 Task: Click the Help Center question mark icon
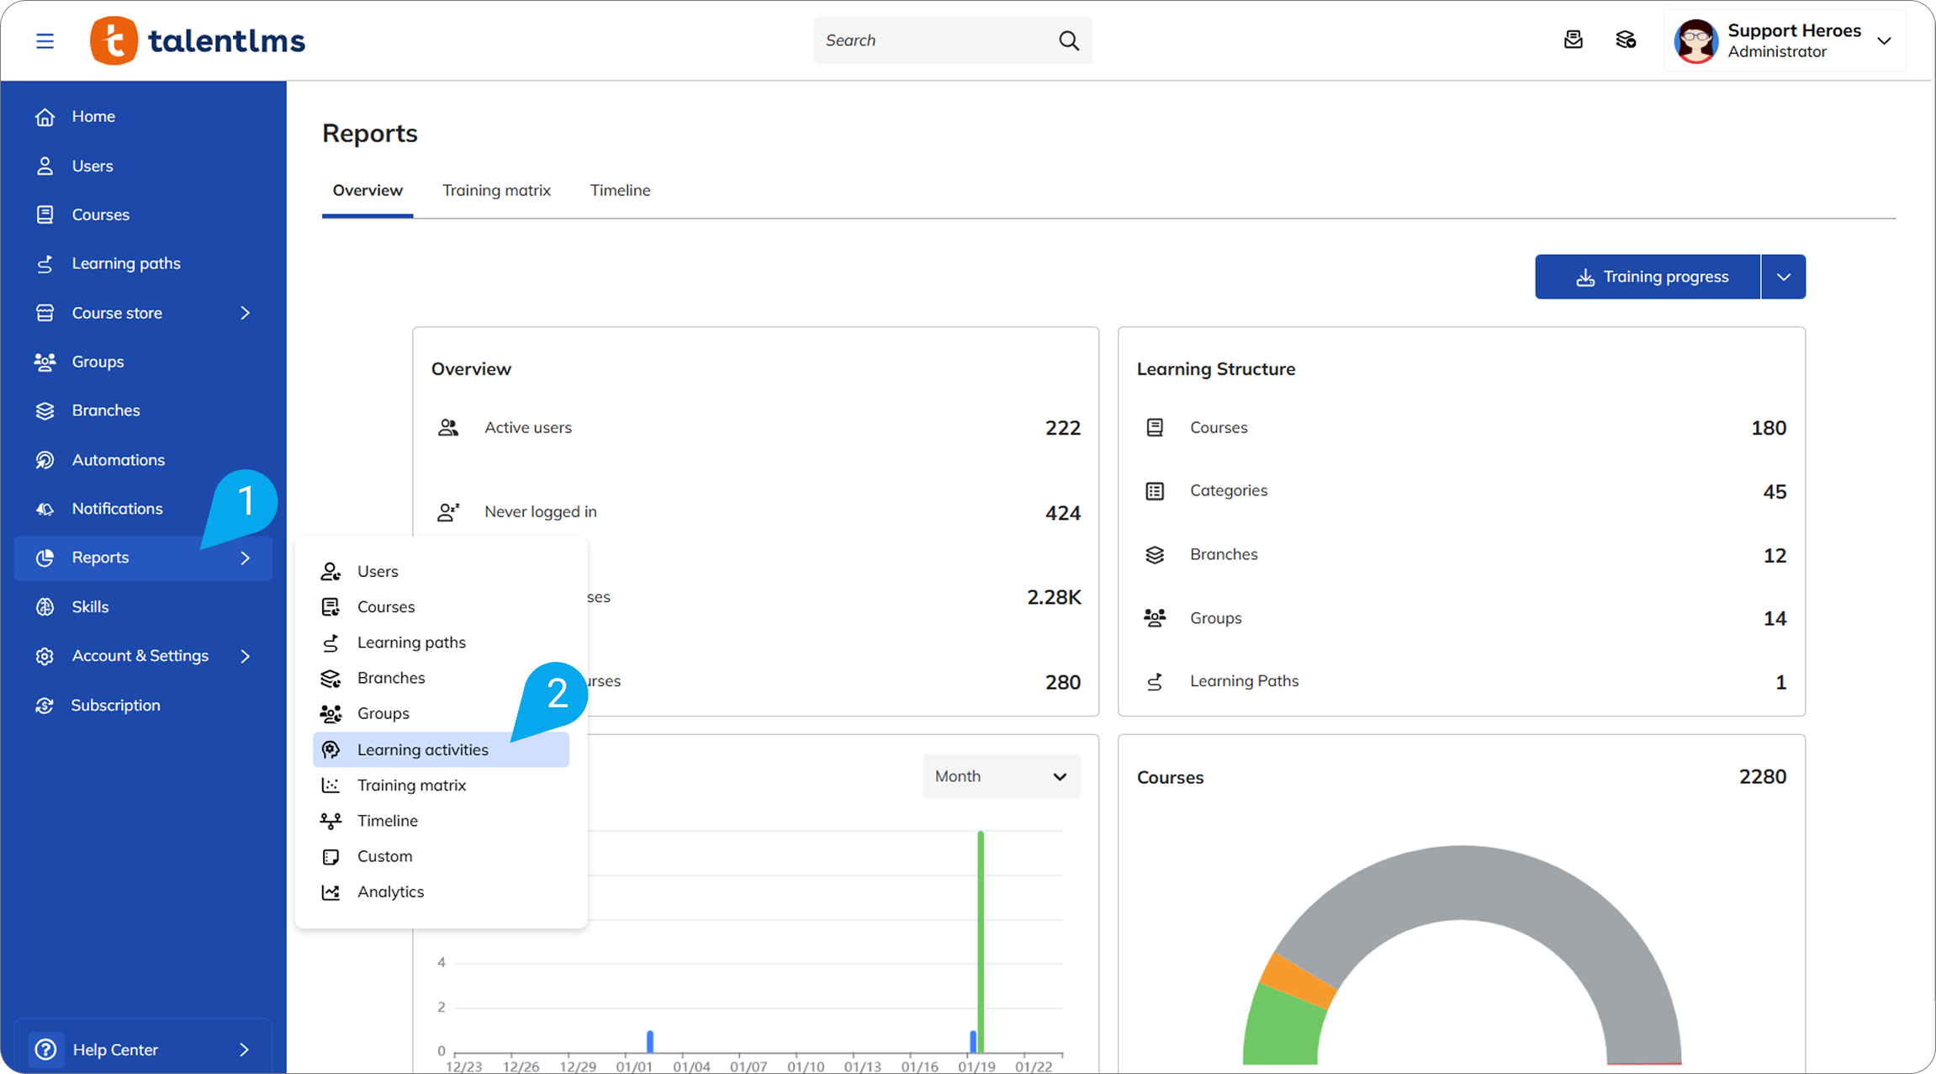click(x=45, y=1049)
